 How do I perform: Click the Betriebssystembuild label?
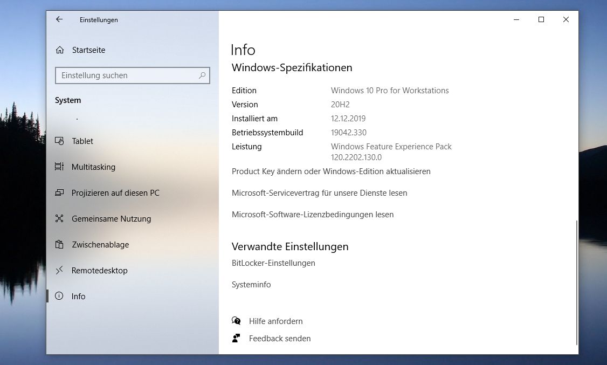point(267,133)
